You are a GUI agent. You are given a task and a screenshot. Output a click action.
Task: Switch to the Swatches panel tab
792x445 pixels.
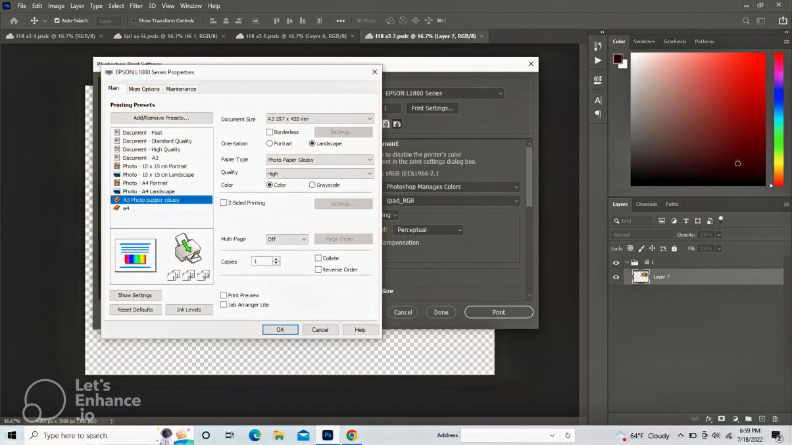(x=644, y=41)
